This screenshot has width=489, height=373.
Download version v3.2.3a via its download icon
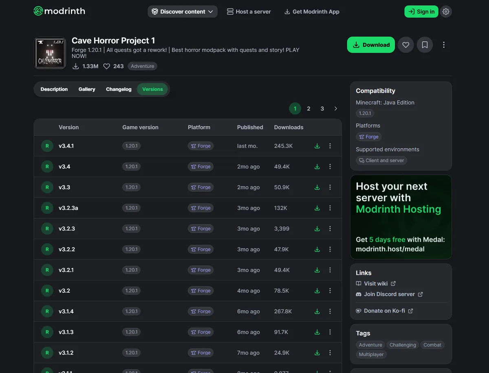point(317,208)
